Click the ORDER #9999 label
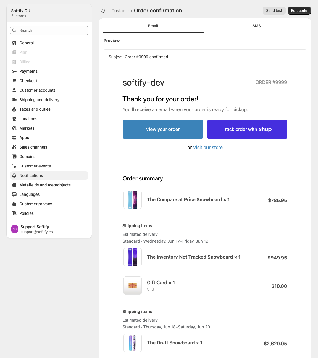This screenshot has height=358, width=318. 271,82
